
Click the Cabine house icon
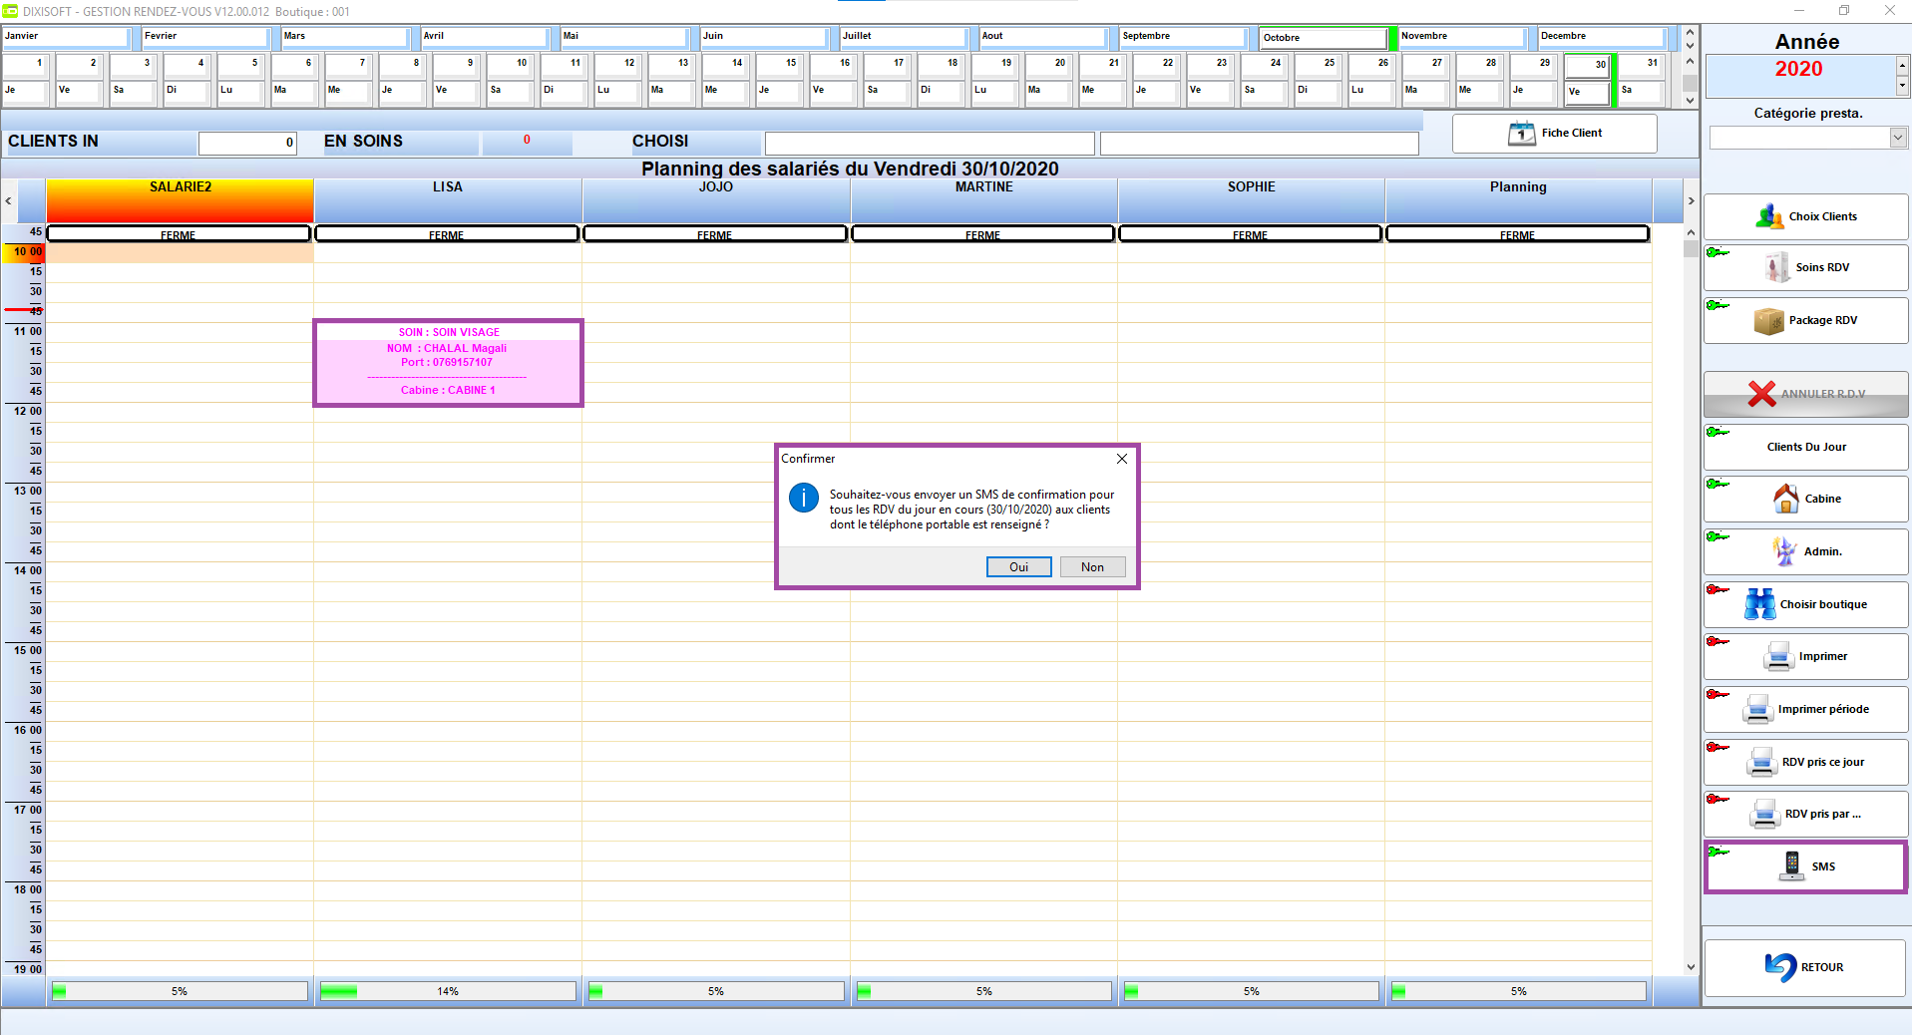pyautogui.click(x=1785, y=499)
